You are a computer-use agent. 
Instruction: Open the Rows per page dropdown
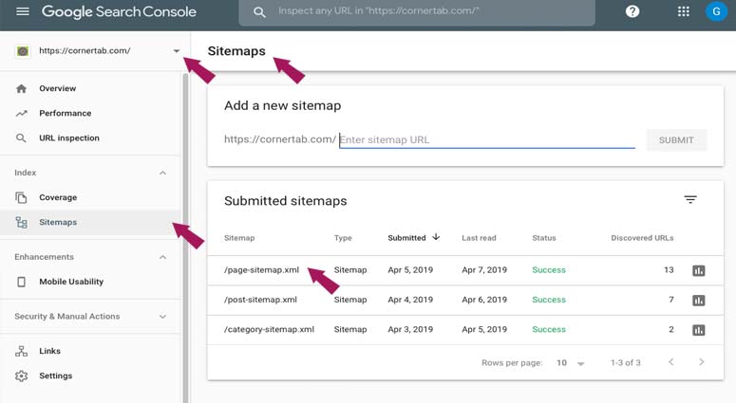point(570,363)
